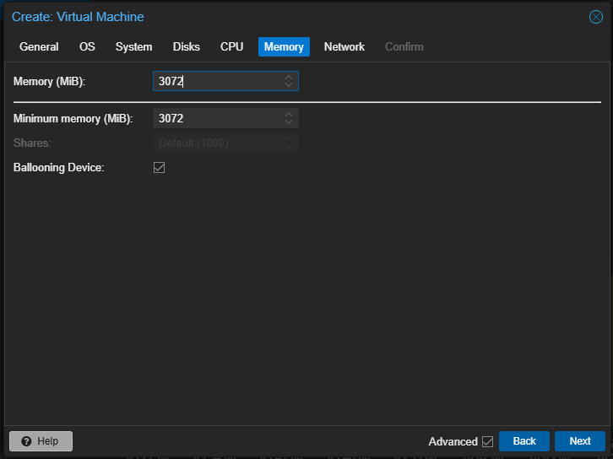Uncheck the Advanced options checkbox
613x459 pixels.
point(487,441)
